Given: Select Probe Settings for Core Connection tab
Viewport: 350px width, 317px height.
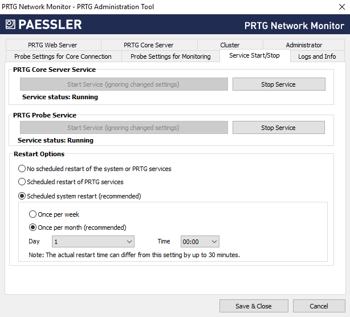Looking at the screenshot, I should coord(63,56).
